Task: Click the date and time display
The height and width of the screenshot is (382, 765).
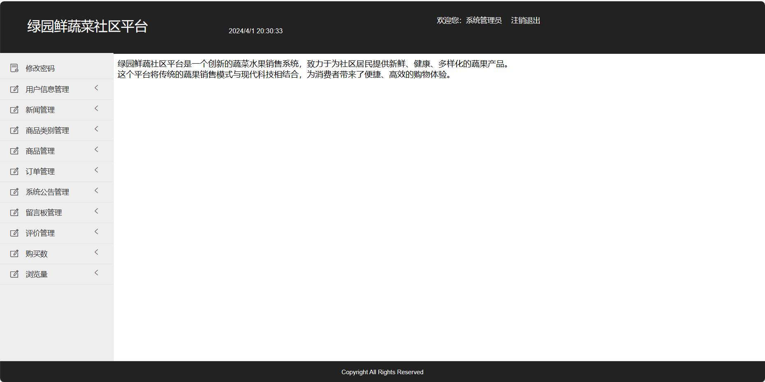Action: pyautogui.click(x=255, y=31)
